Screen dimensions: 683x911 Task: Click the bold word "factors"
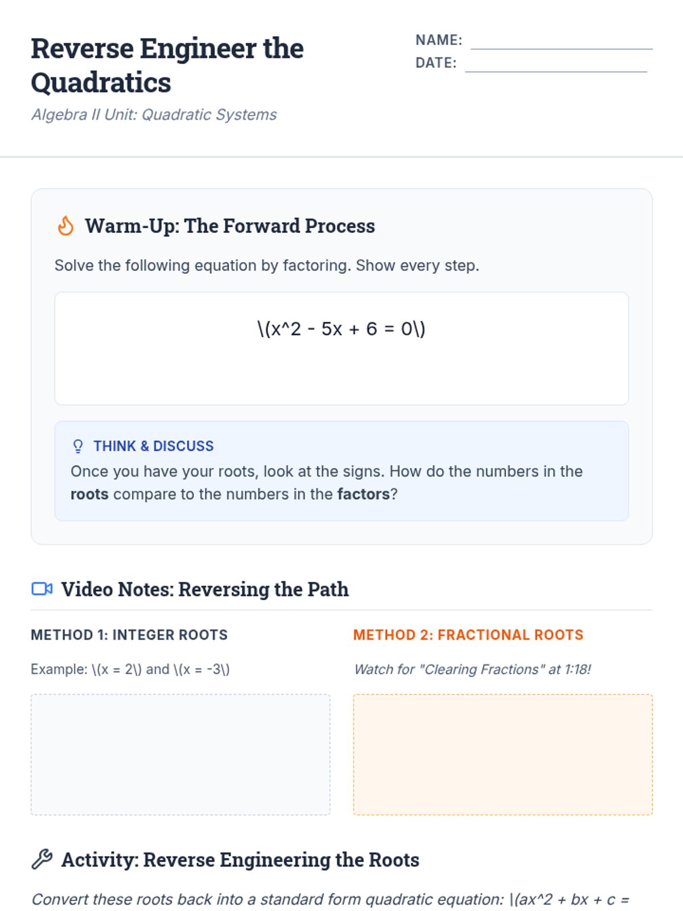363,494
